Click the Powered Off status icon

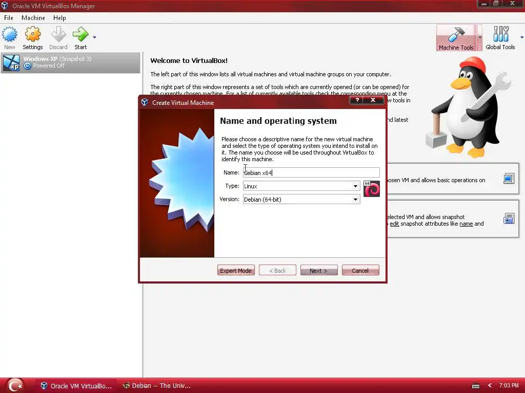click(x=28, y=66)
